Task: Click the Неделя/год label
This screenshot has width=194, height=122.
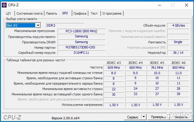Action: (x=157, y=53)
